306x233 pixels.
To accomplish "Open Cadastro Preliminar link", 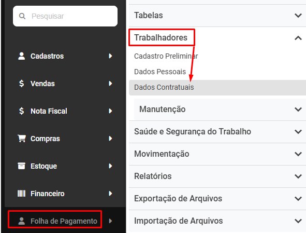I will click(x=166, y=56).
